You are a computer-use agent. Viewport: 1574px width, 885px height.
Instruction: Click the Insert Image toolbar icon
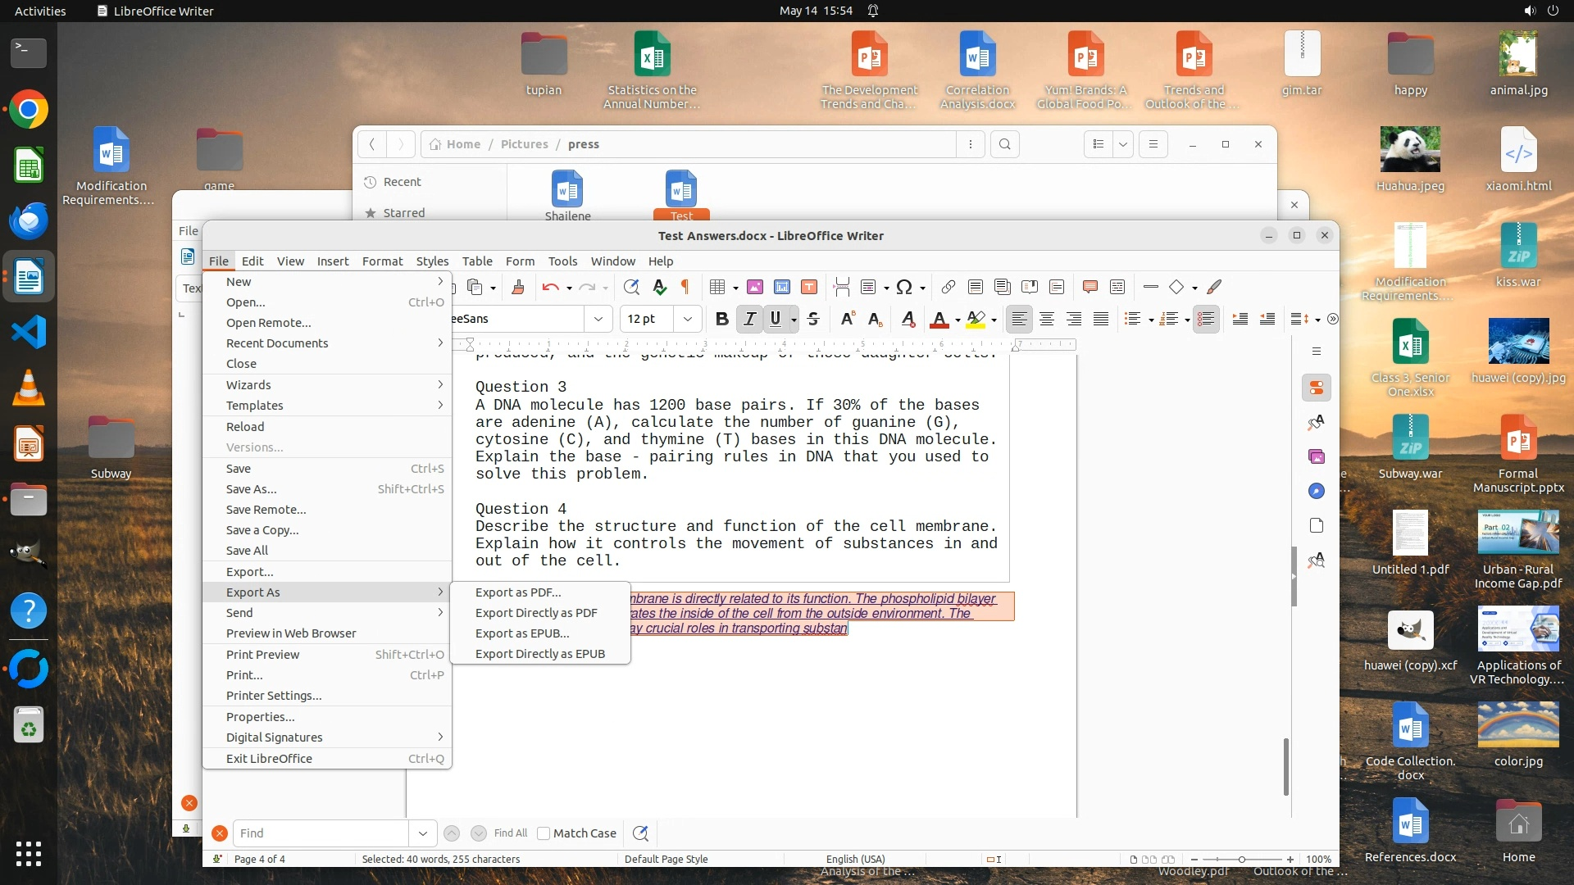coord(755,287)
